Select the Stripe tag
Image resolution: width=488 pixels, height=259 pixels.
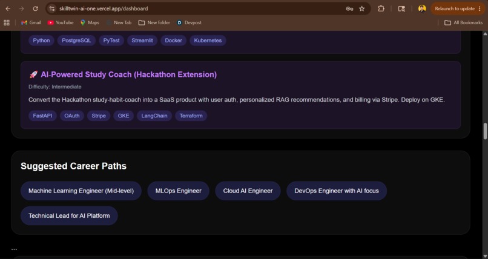tap(99, 116)
